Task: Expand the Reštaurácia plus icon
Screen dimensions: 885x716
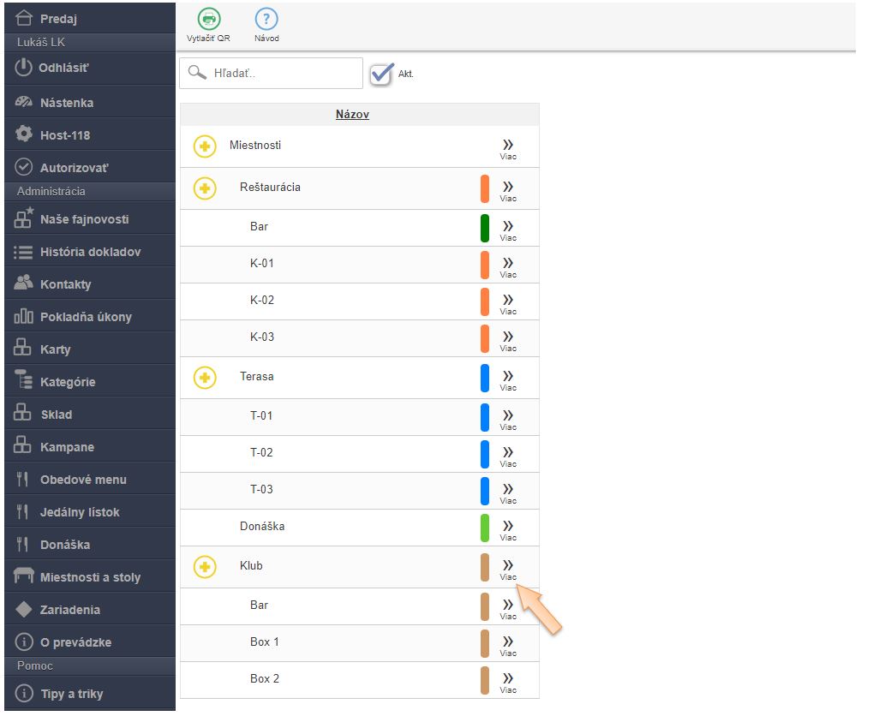Action: 204,188
